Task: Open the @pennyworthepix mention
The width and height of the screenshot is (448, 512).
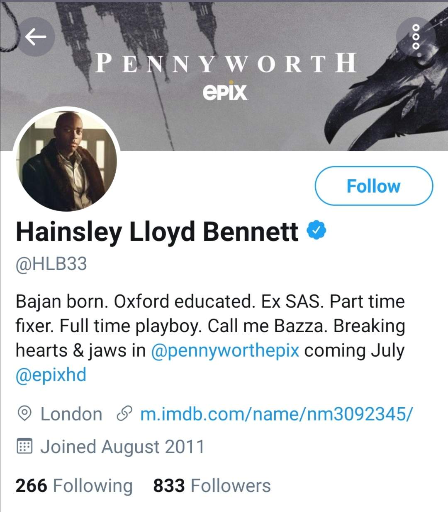Action: point(225,350)
